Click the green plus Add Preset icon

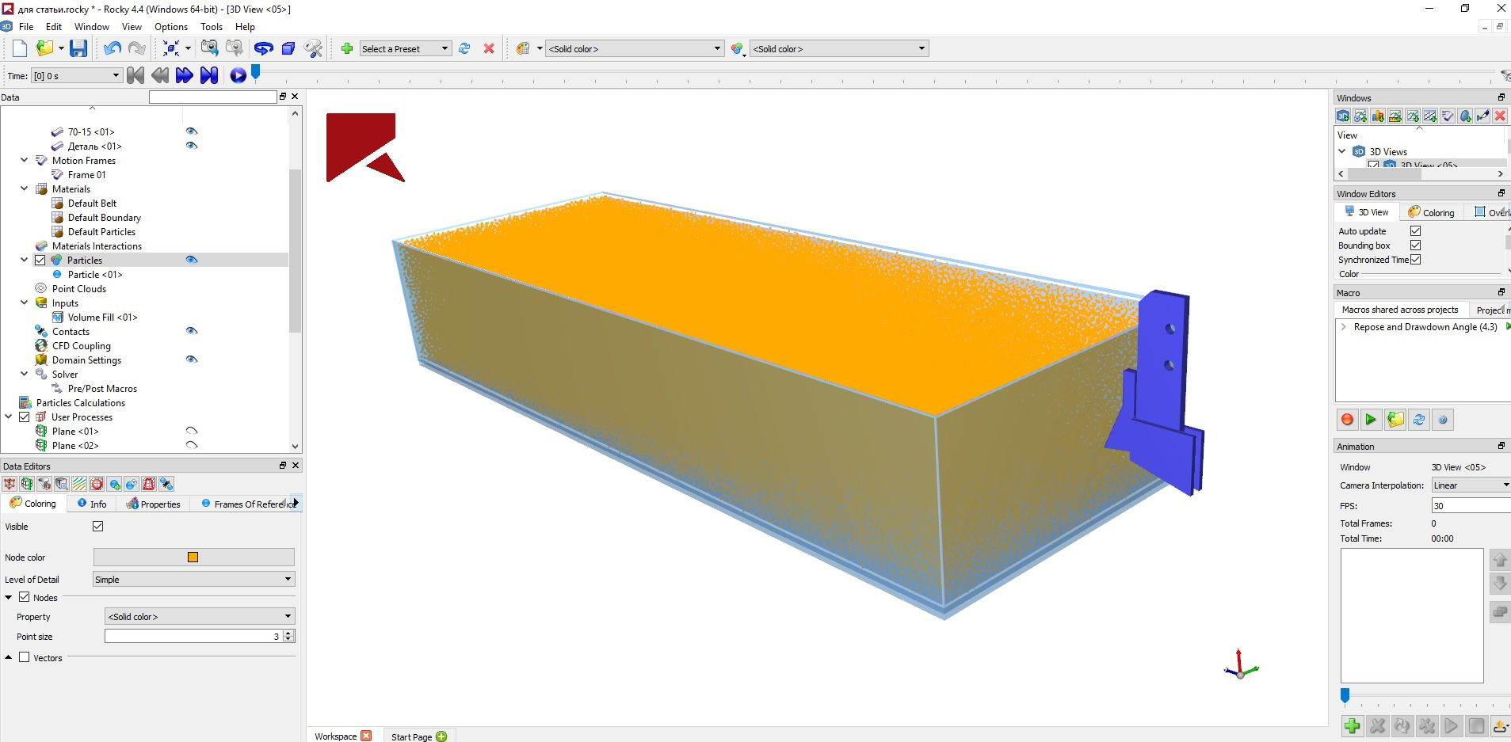[x=346, y=48]
